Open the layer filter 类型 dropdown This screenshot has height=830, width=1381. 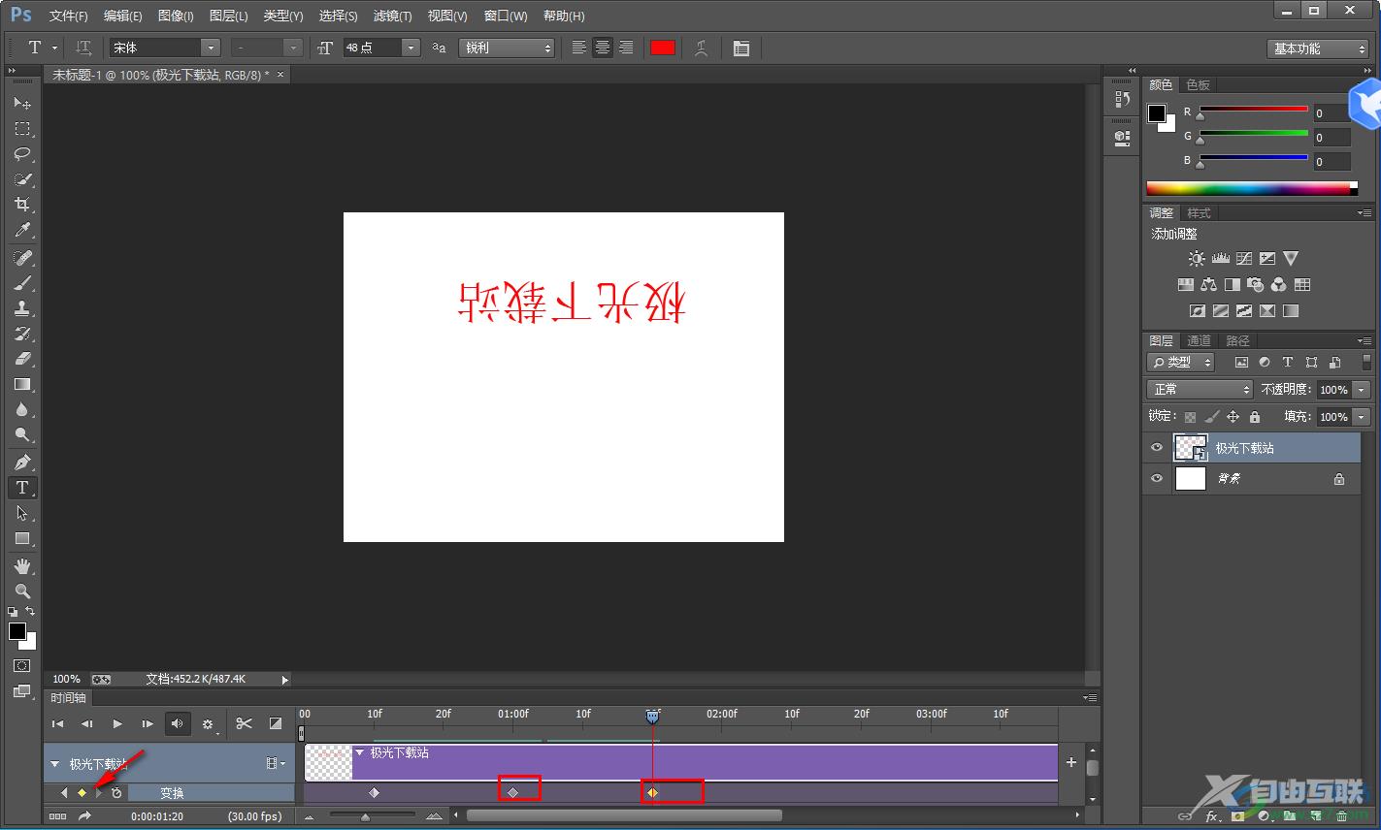click(x=1181, y=362)
